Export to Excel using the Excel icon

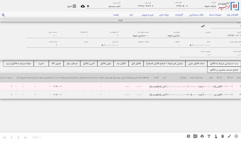(x=195, y=137)
